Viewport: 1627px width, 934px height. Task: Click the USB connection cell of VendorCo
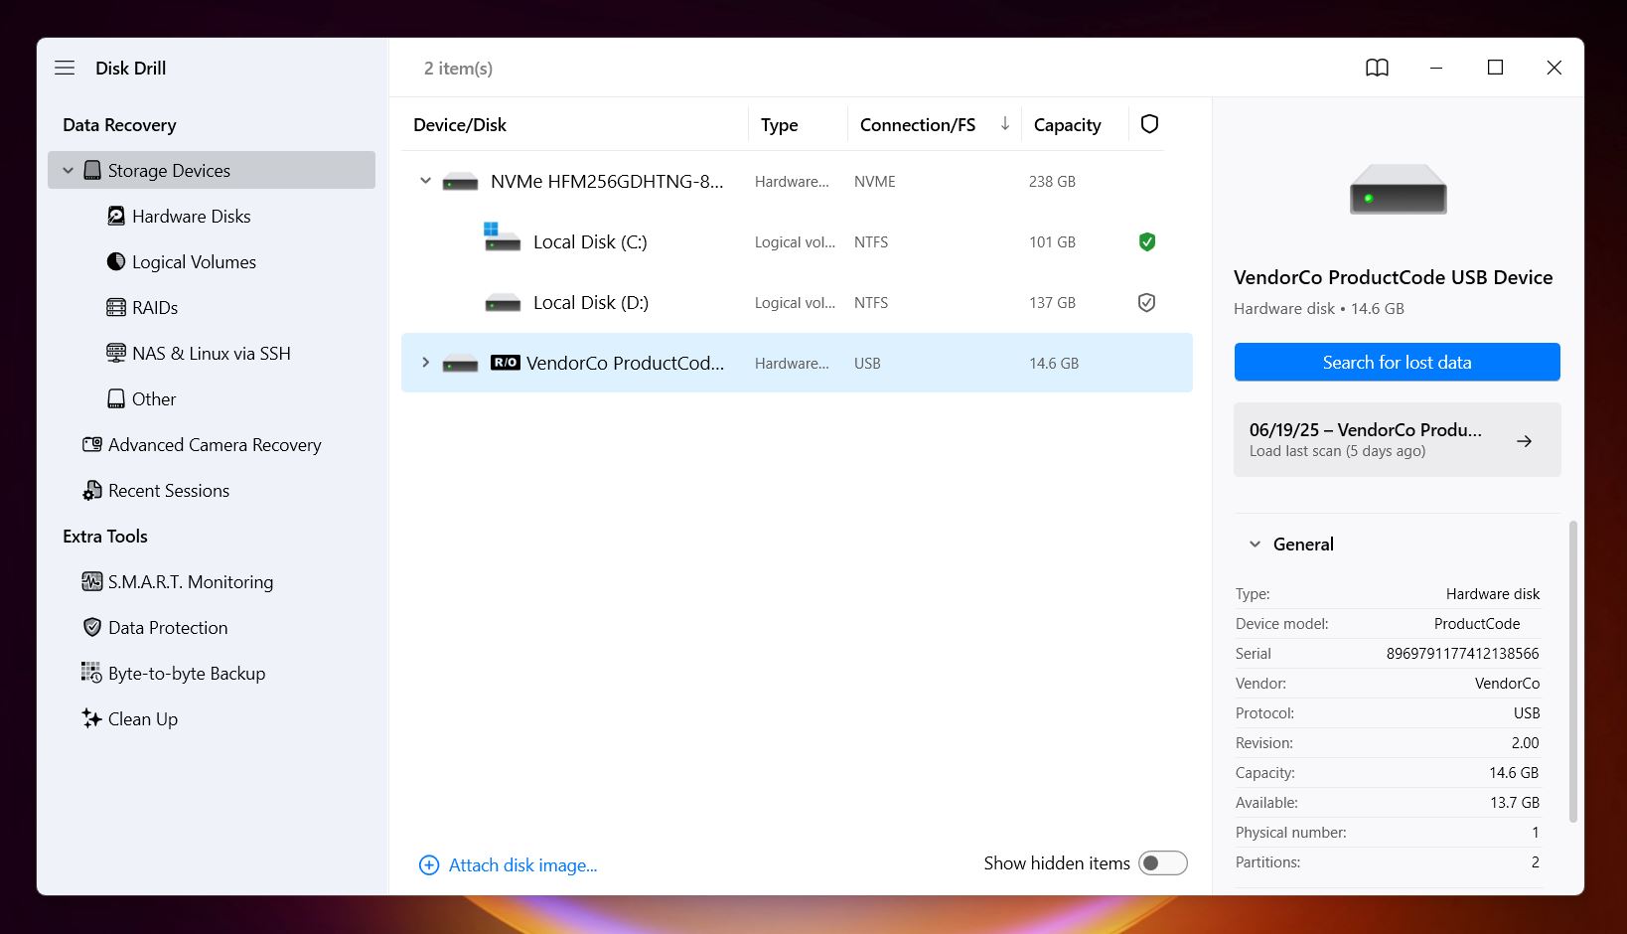click(x=867, y=363)
